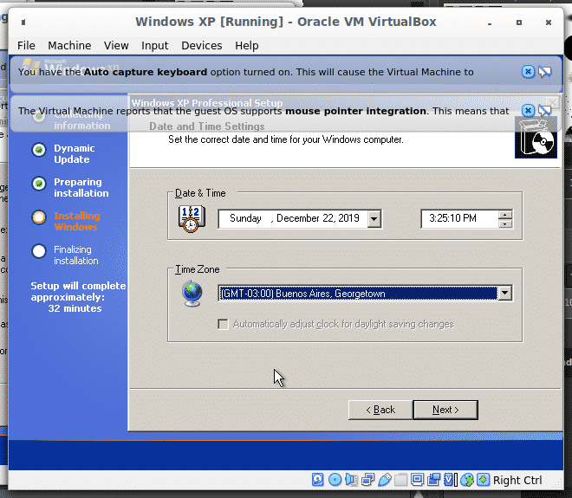Click the virtualization features 'V' icon
This screenshot has height=498, width=572.
point(450,480)
